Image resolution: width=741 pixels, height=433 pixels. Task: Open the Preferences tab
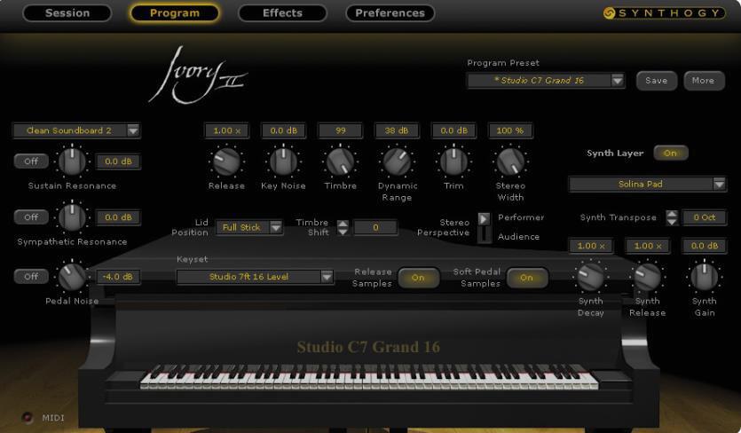390,12
